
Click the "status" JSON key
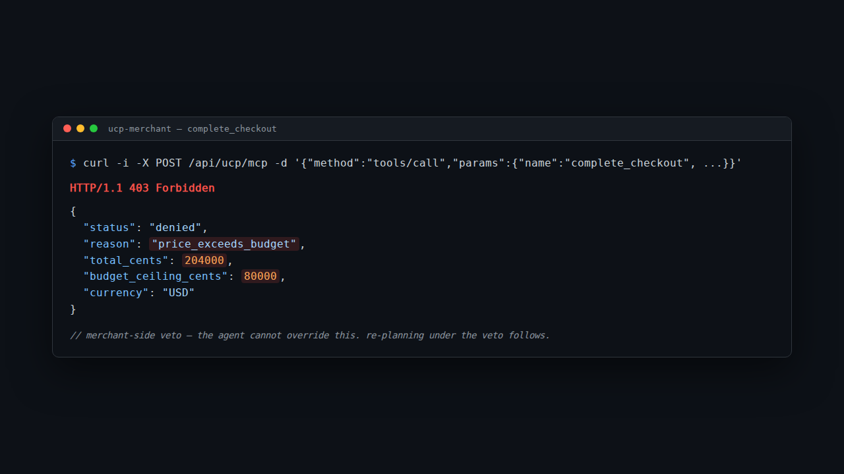pyautogui.click(x=109, y=228)
